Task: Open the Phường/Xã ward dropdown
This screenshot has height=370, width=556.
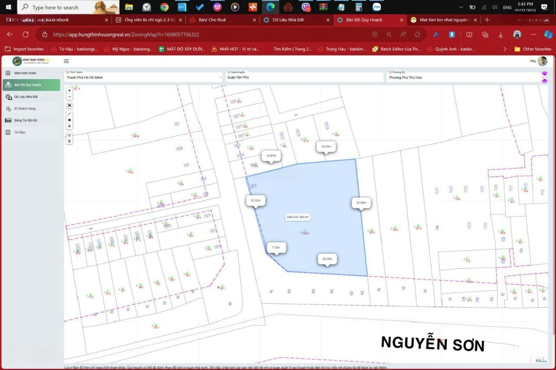Action: tap(463, 77)
